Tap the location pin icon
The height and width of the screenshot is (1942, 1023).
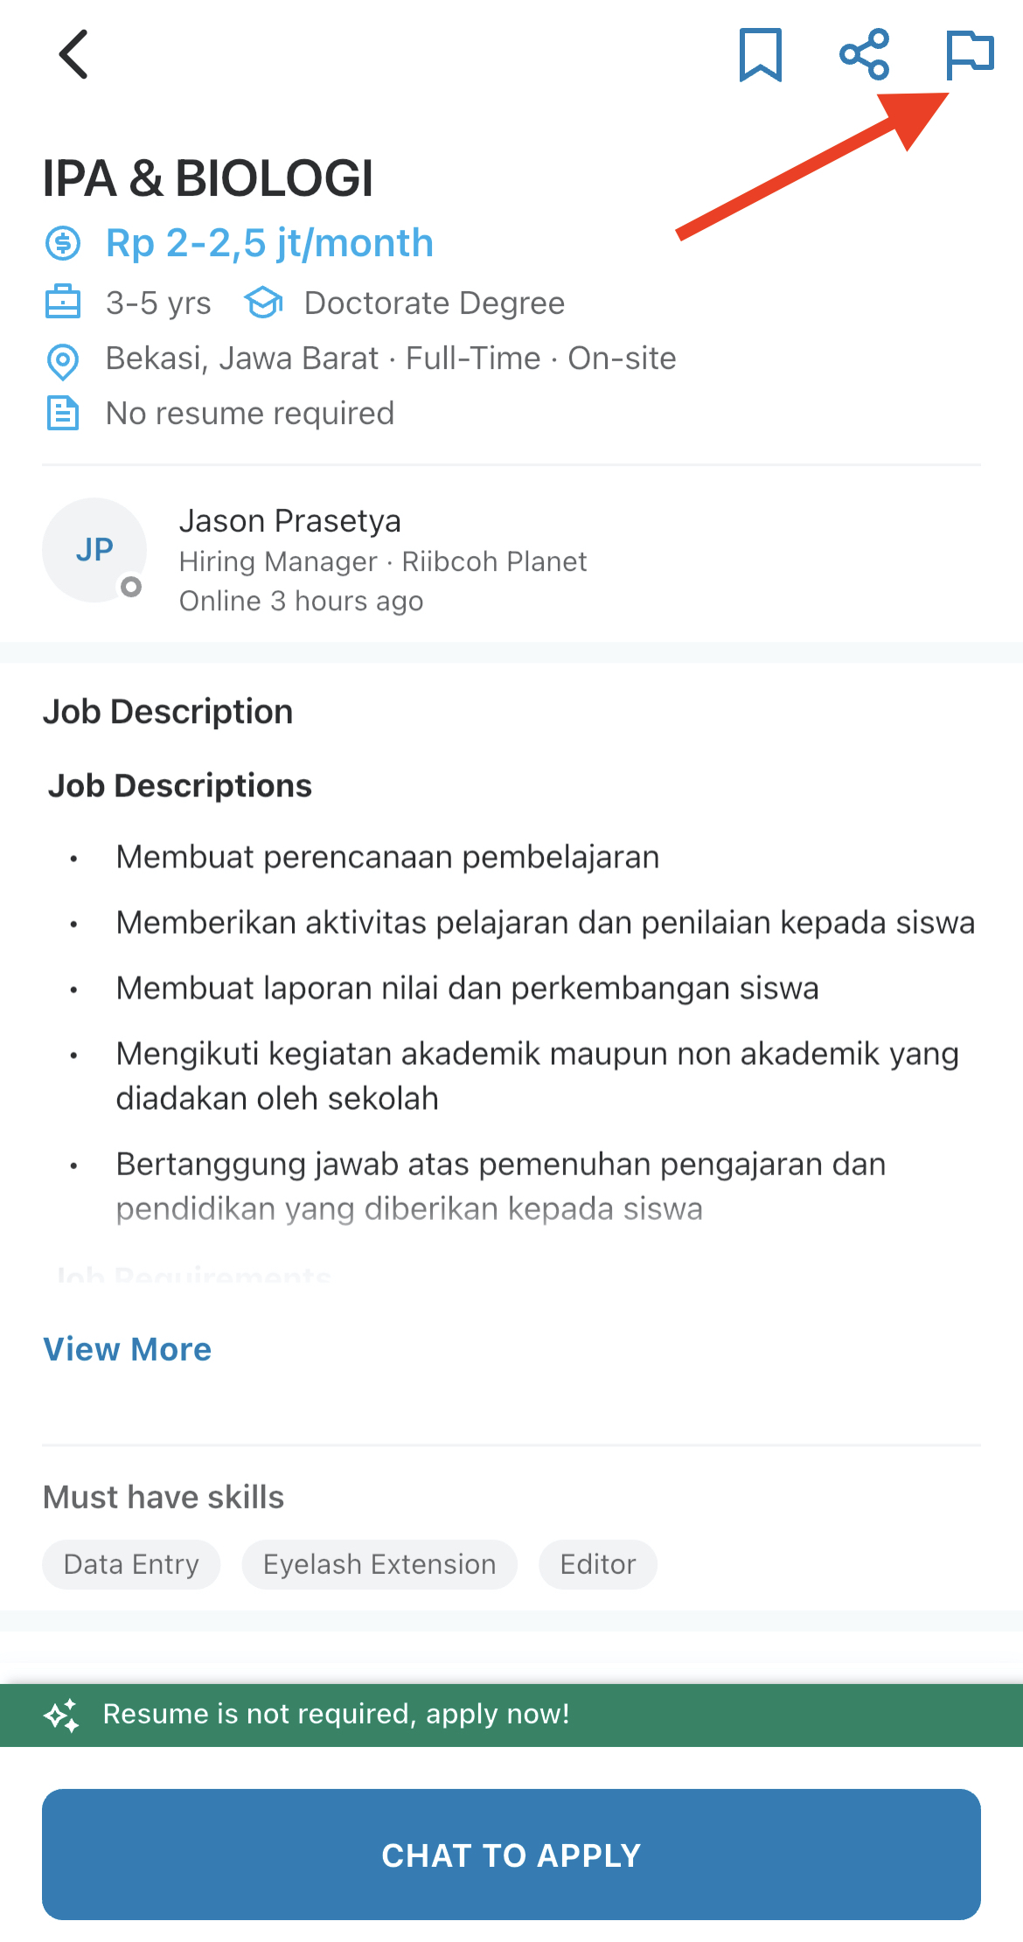63,360
